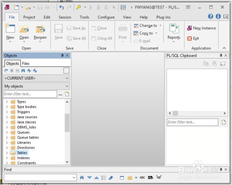Image resolution: width=232 pixels, height=185 pixels.
Task: Open the CURRENT USER dropdown
Action: click(x=37, y=78)
